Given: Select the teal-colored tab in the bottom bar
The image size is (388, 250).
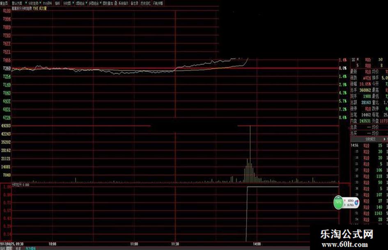Looking at the screenshot, I should 30,248.
